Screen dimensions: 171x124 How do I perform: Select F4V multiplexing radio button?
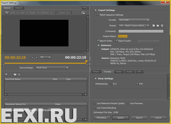click(x=137, y=84)
